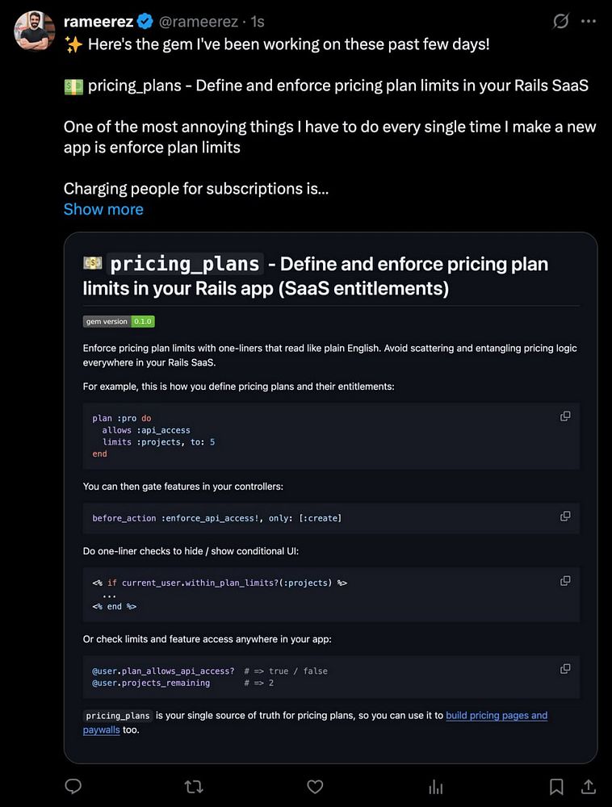Copy the within_plan_limits ERB snippet
This screenshot has width=612, height=807.
point(565,581)
